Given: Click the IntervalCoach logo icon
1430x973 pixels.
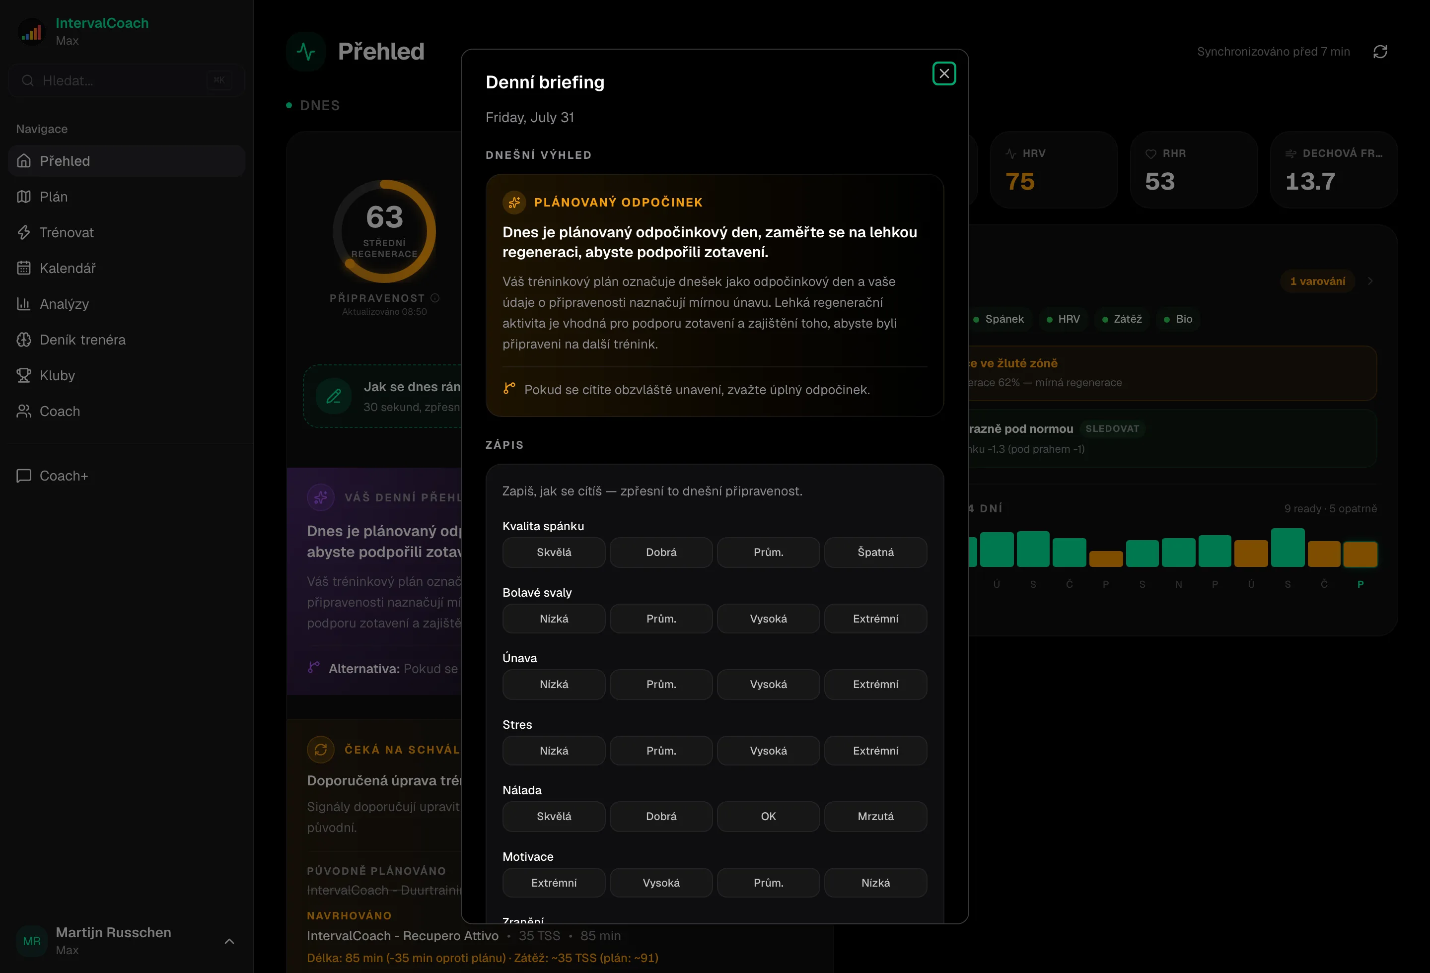Looking at the screenshot, I should (x=31, y=31).
